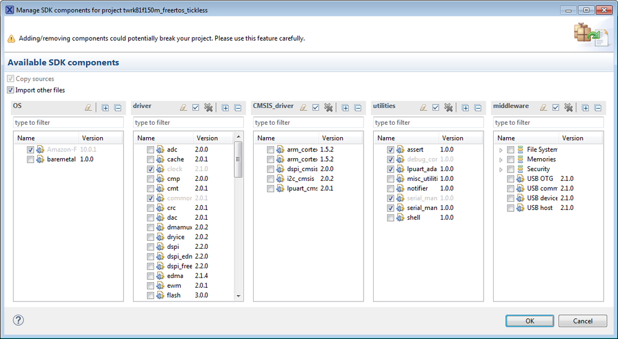Select the dryice driver row
The width and height of the screenshot is (618, 339).
(176, 236)
